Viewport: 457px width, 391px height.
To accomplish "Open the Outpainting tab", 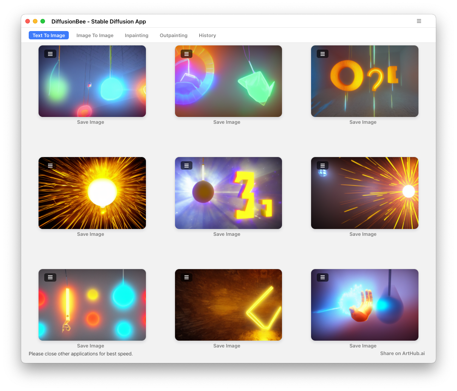I will (x=174, y=36).
